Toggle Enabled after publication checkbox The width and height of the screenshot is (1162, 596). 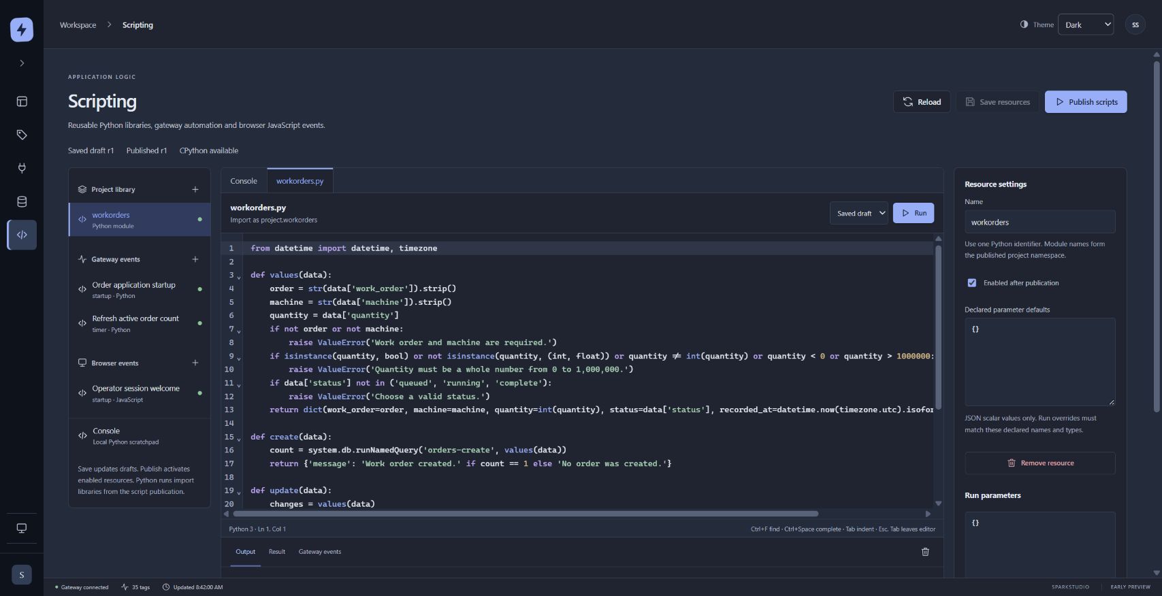pyautogui.click(x=972, y=283)
